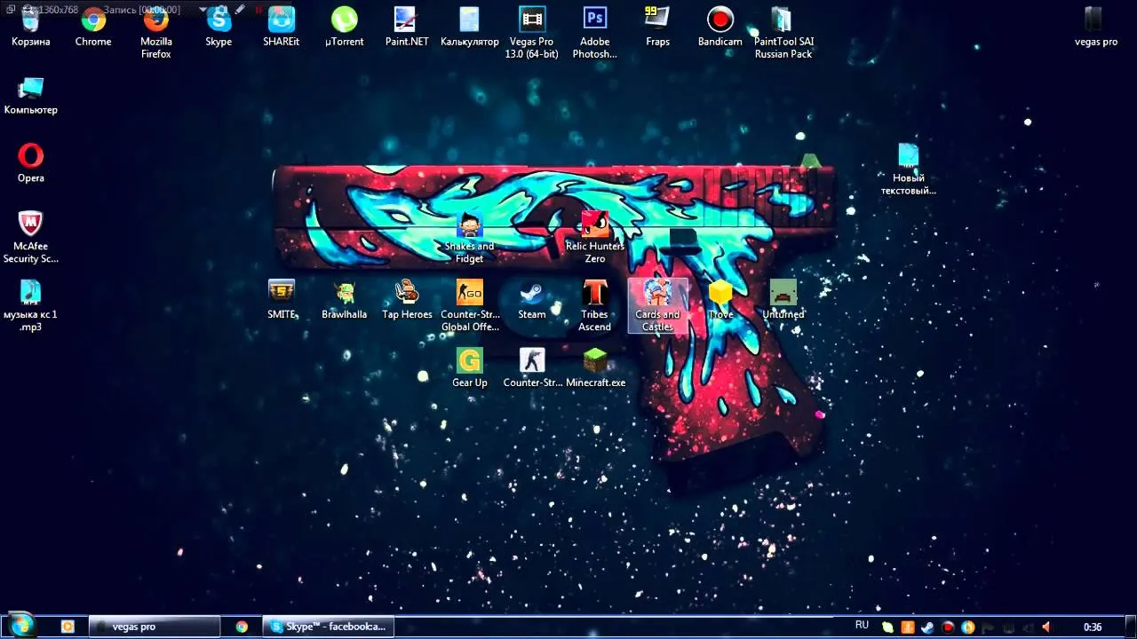Click the red recording tray icon
The height and width of the screenshot is (639, 1137).
[x=948, y=627]
